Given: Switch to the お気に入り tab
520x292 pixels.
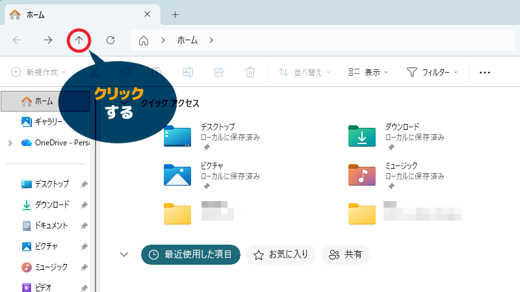Looking at the screenshot, I should pyautogui.click(x=281, y=254).
